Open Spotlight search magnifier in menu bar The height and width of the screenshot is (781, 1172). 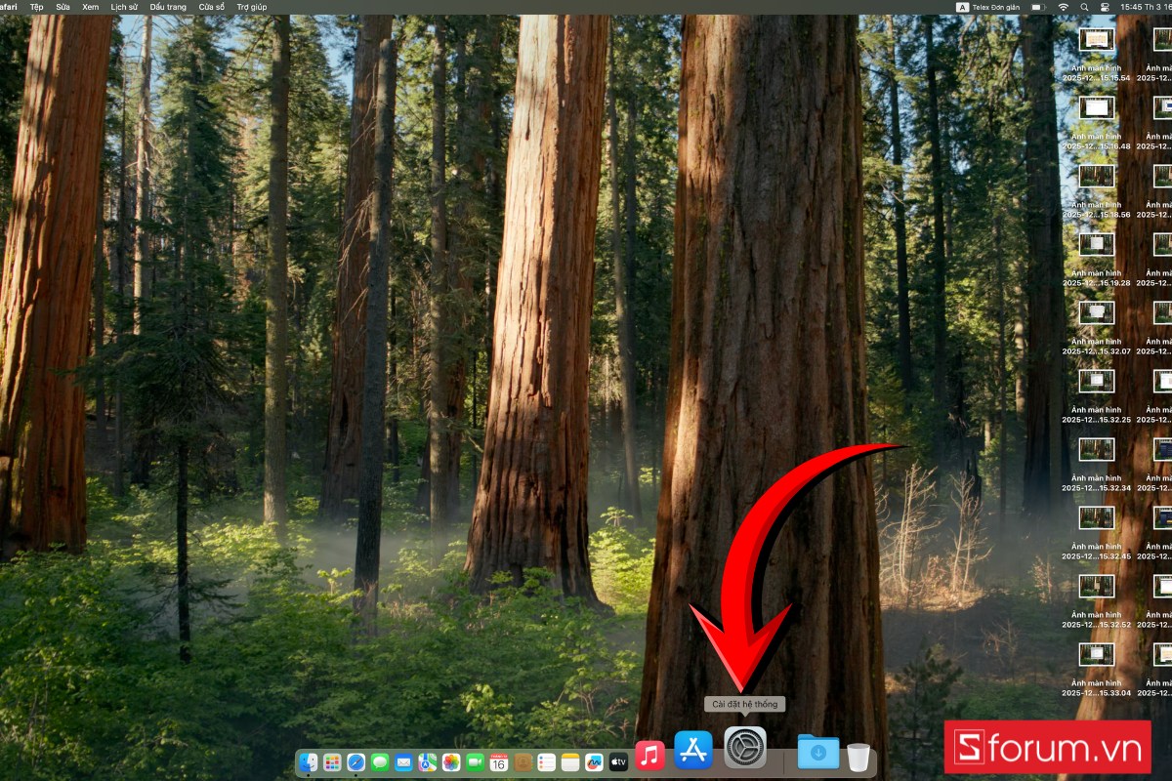point(1084,7)
